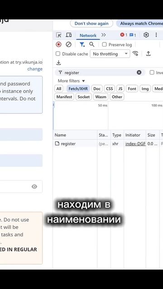The height and width of the screenshot is (289, 163).
Task: Select the Img filter
Action: (145, 89)
